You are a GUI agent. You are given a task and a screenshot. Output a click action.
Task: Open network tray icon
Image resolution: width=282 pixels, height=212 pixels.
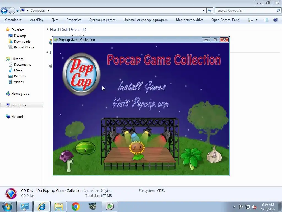click(x=248, y=207)
